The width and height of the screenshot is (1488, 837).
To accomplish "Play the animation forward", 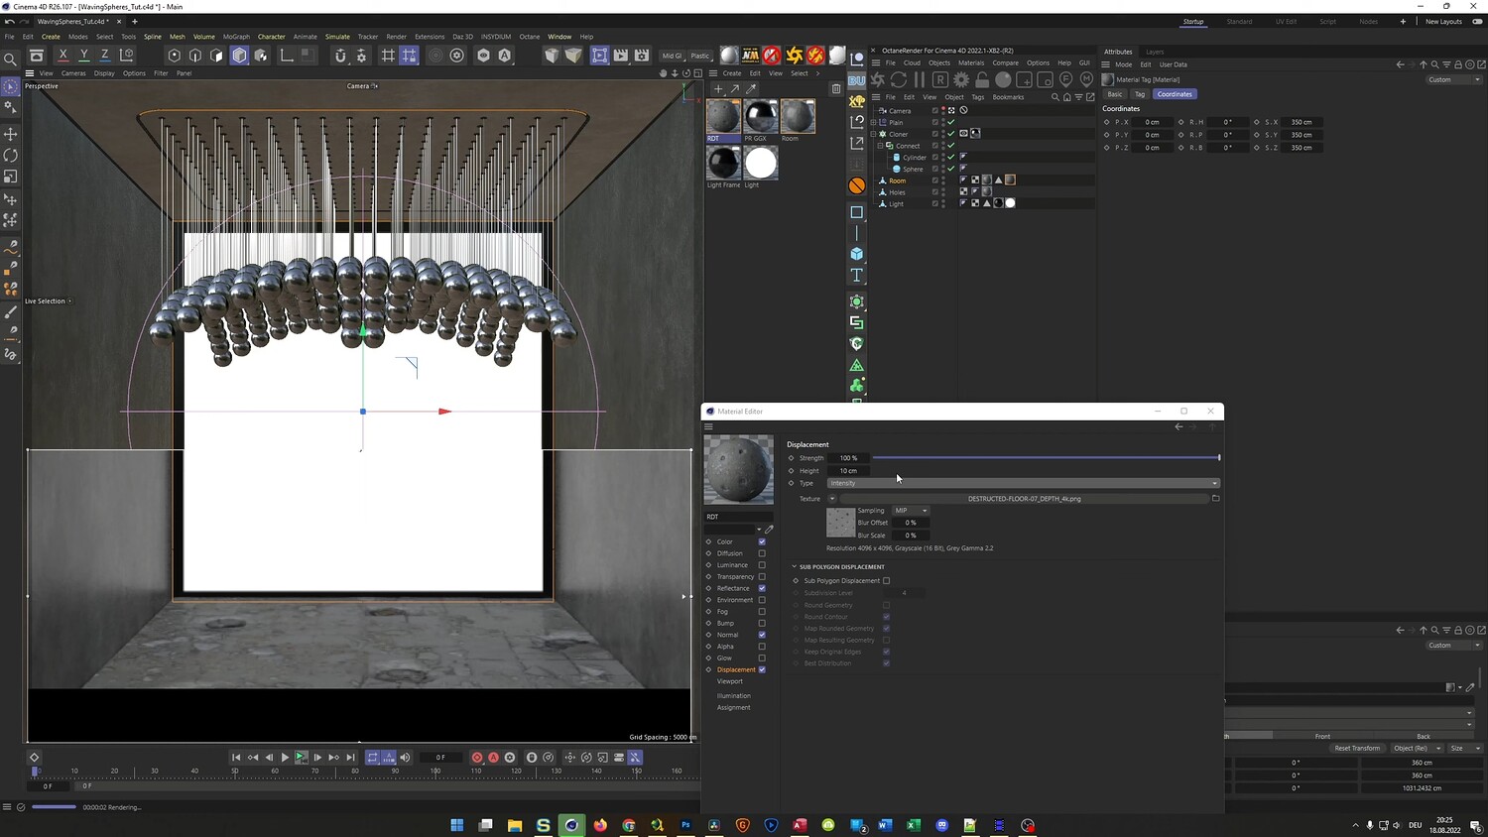I will (x=285, y=758).
